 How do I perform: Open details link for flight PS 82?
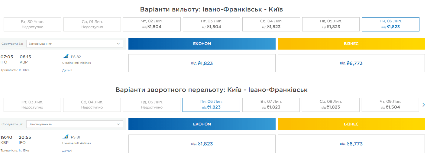coord(67,70)
